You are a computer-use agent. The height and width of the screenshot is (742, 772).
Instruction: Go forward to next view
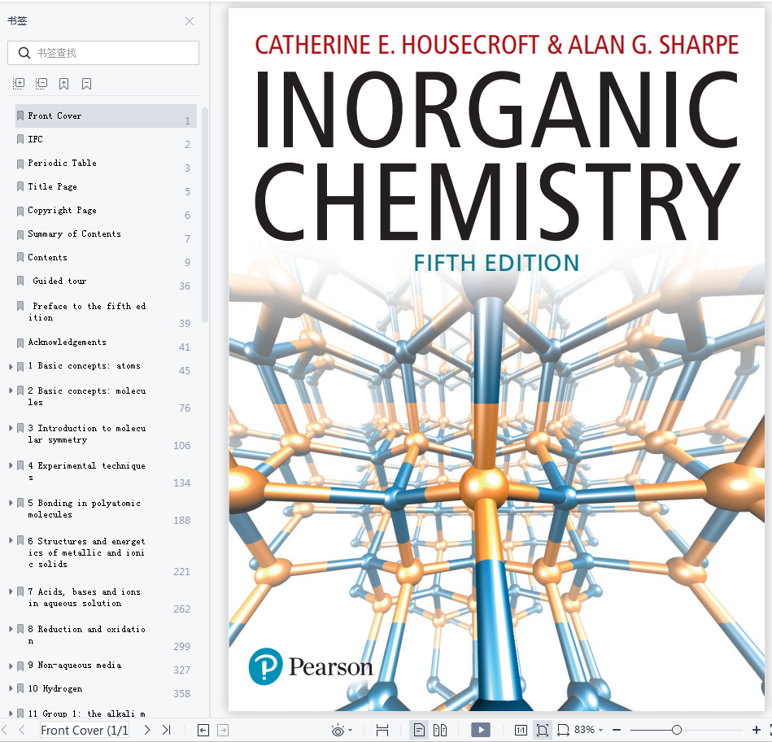pos(223,730)
